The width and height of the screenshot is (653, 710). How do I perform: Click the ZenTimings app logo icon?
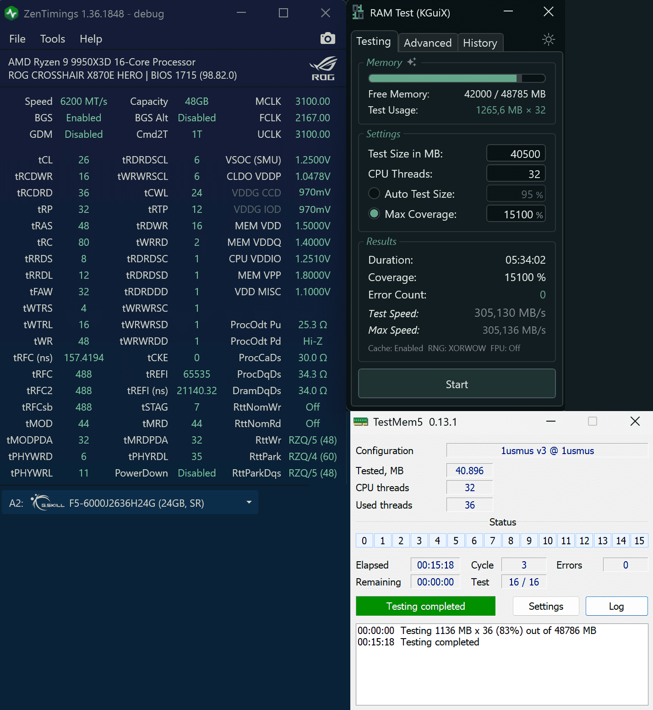tap(11, 13)
